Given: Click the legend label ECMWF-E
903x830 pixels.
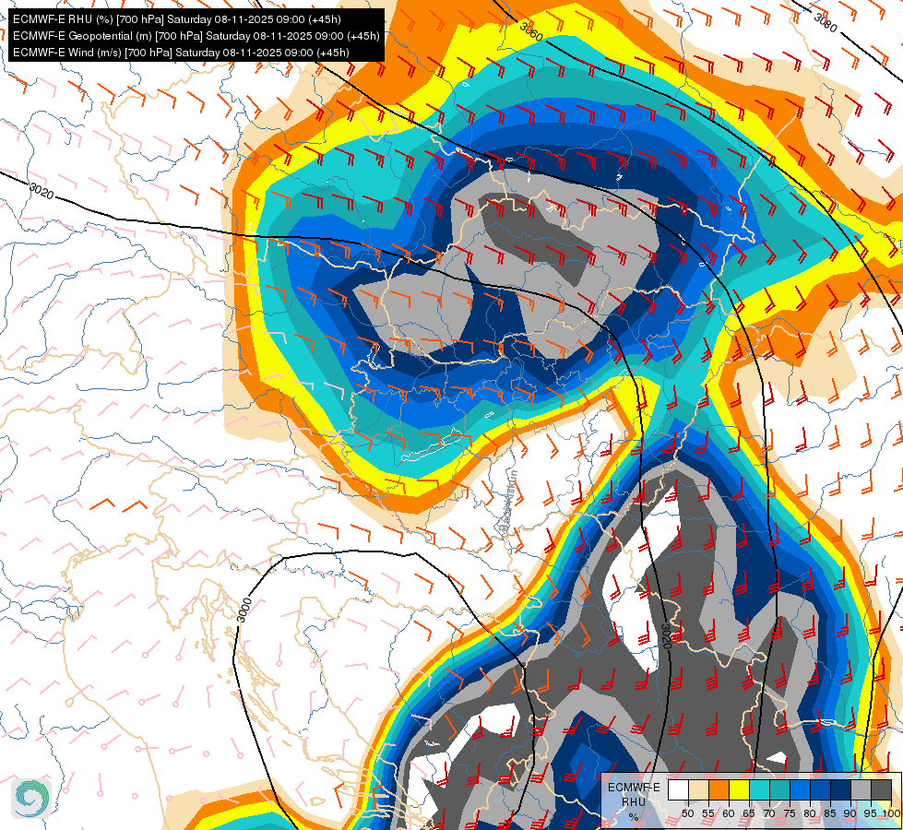Looking at the screenshot, I should point(634,787).
